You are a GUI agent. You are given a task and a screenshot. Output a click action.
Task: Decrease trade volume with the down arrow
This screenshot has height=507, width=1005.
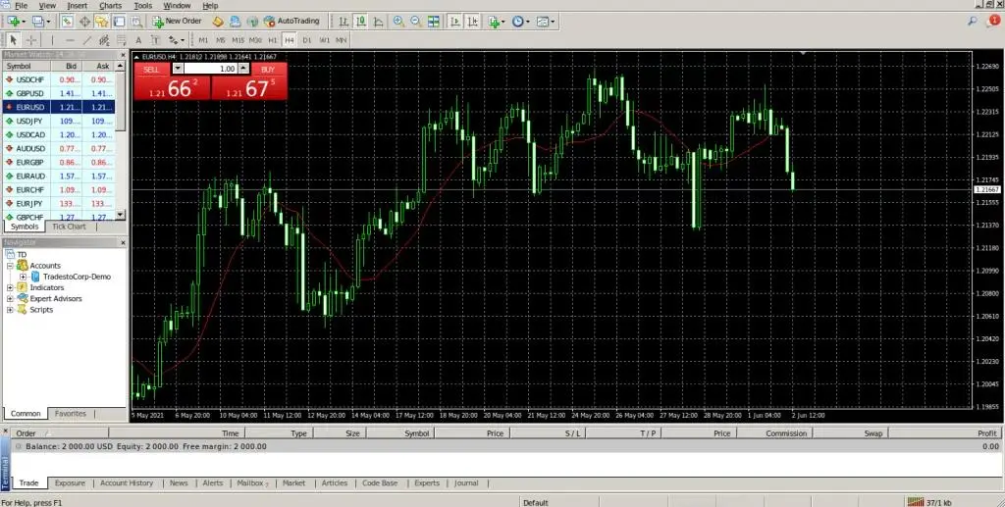pyautogui.click(x=179, y=69)
